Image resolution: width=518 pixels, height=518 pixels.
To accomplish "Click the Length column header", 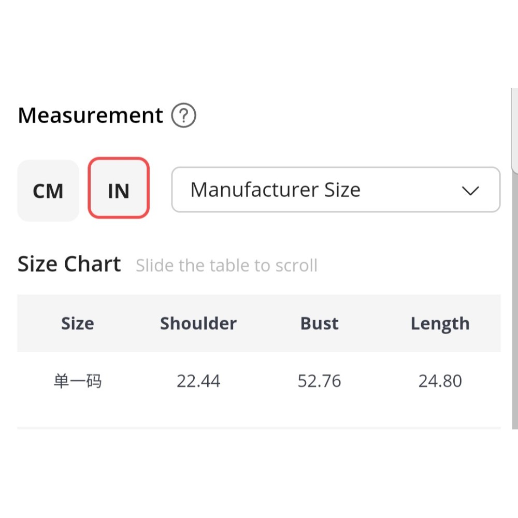I will pos(440,323).
